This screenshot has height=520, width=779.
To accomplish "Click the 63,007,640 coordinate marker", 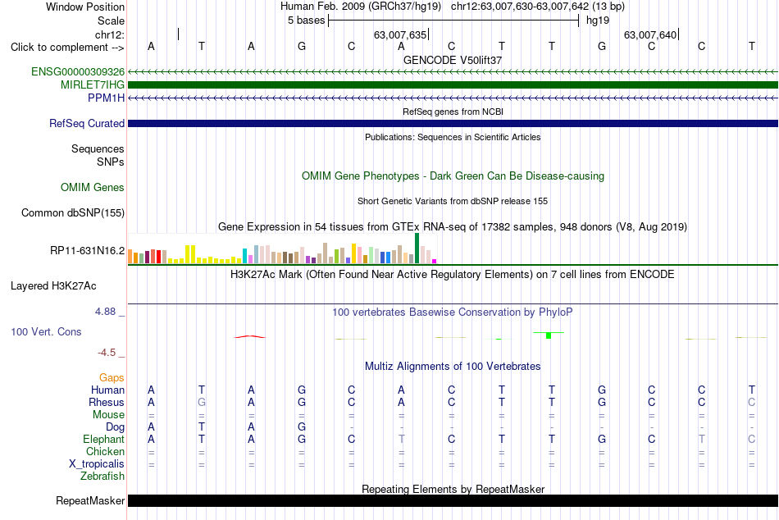I will tap(650, 34).
